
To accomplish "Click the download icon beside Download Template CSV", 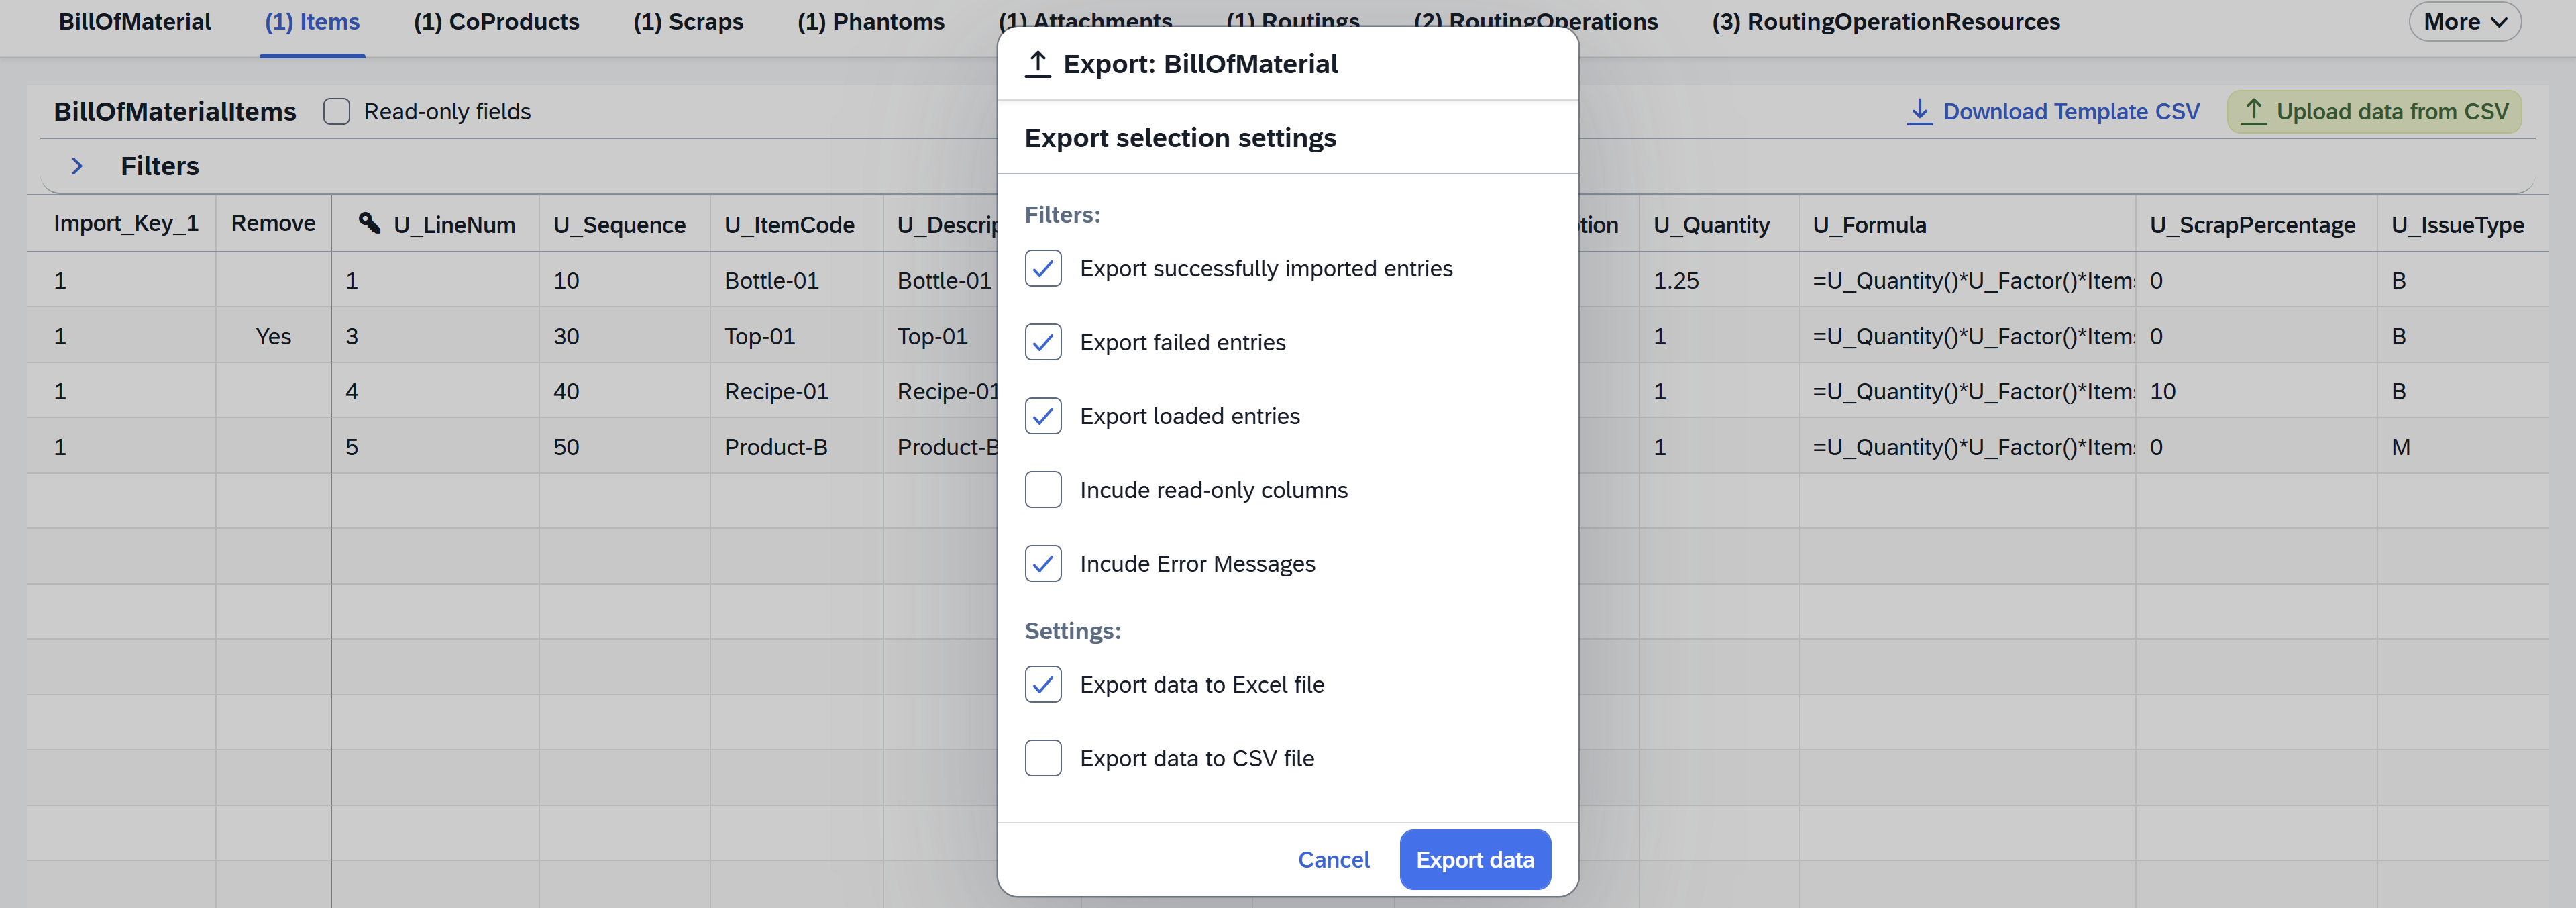I will [x=1919, y=111].
